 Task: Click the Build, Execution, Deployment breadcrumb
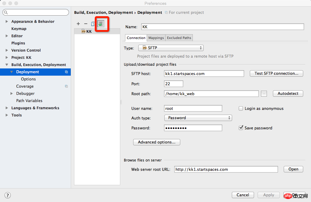(103, 13)
